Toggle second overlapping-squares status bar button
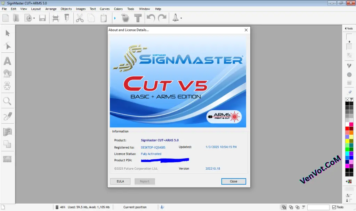The image size is (356, 211). [x=291, y=207]
